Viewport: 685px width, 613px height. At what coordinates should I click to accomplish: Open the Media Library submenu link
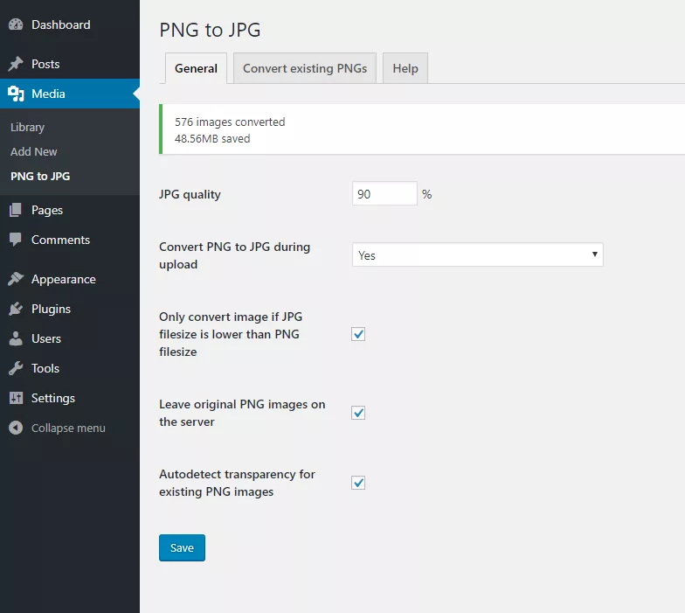pos(28,128)
